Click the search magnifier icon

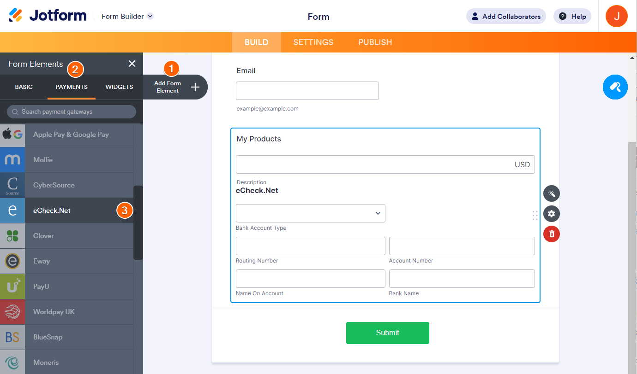16,111
